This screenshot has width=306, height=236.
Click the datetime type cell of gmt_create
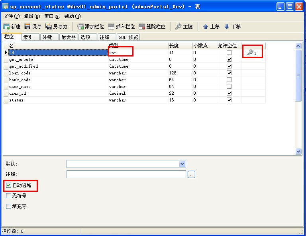pos(138,59)
